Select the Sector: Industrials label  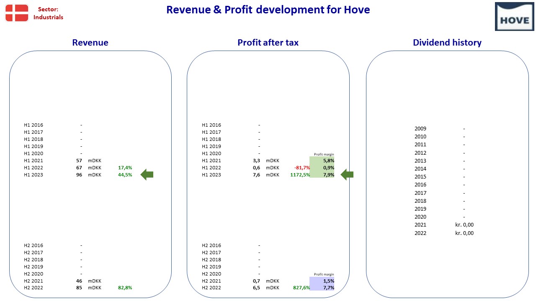tap(48, 13)
